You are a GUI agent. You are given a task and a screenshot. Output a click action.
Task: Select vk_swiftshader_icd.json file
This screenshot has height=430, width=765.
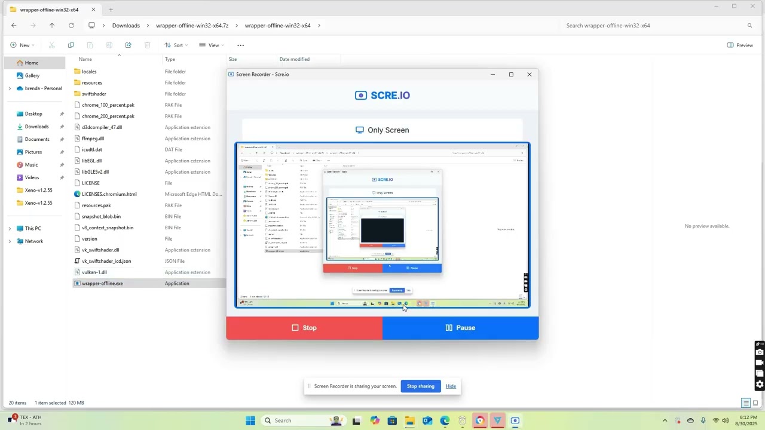(x=106, y=261)
